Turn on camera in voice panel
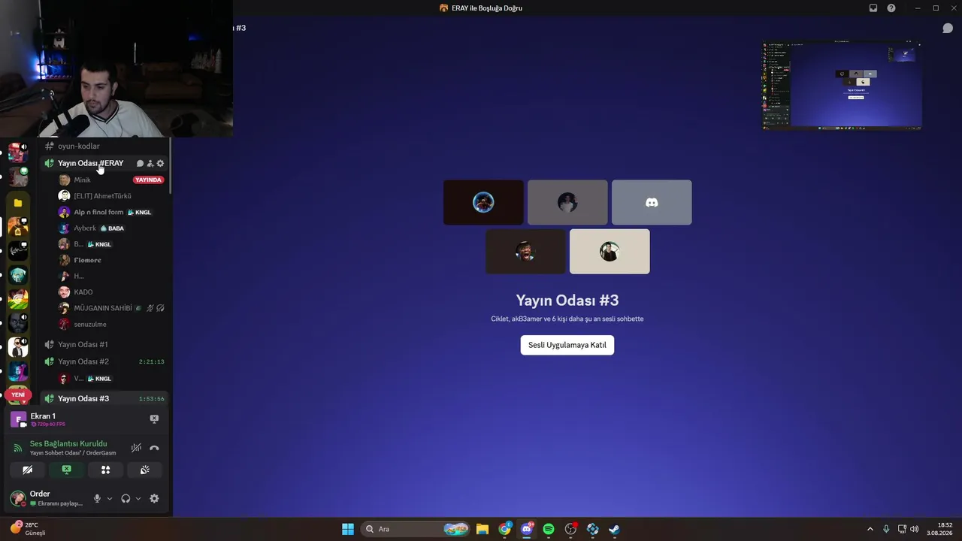 coord(28,470)
